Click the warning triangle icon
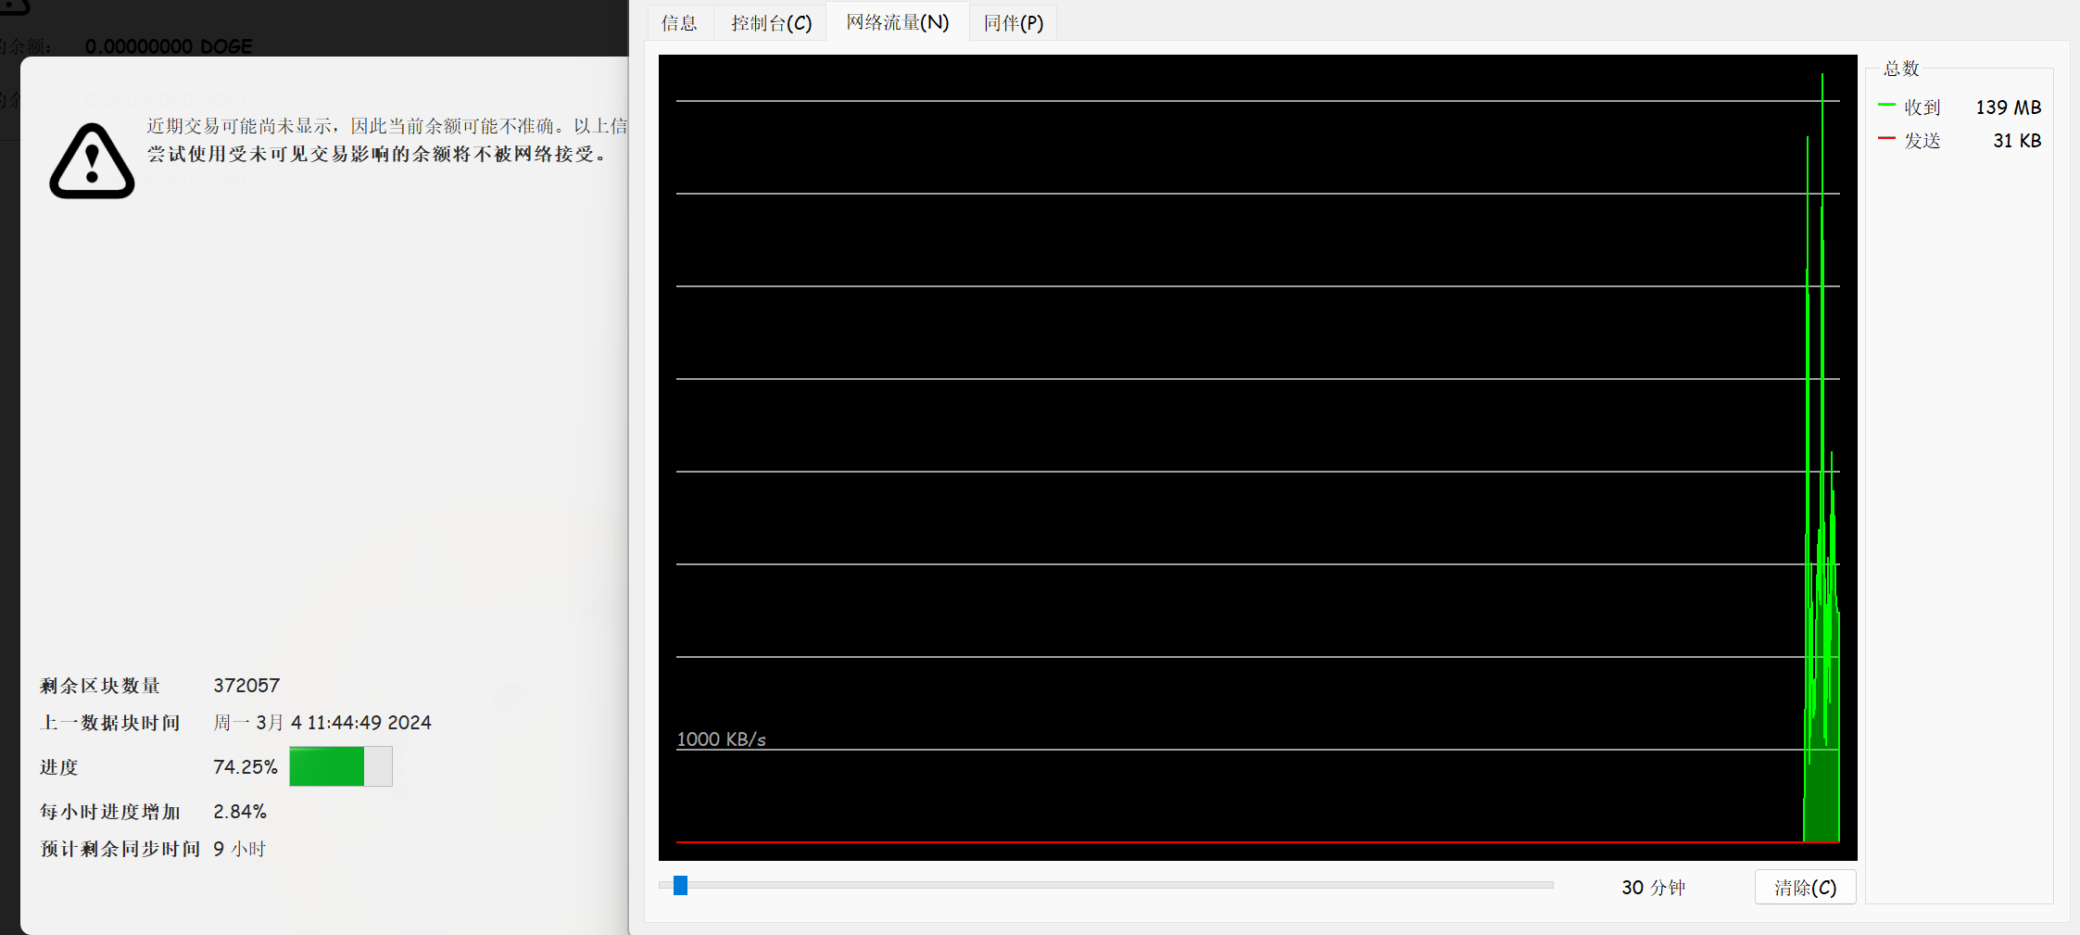Image resolution: width=2080 pixels, height=935 pixels. (x=92, y=162)
